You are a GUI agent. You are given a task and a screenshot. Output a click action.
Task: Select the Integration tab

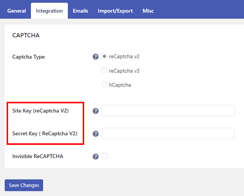pyautogui.click(x=49, y=11)
